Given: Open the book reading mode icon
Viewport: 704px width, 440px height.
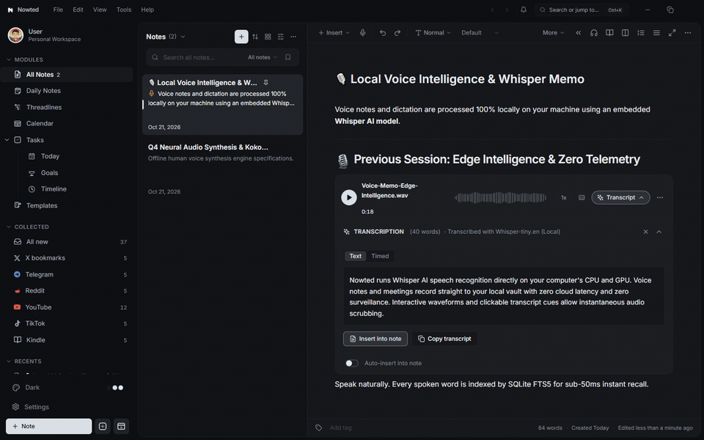Looking at the screenshot, I should 609,33.
